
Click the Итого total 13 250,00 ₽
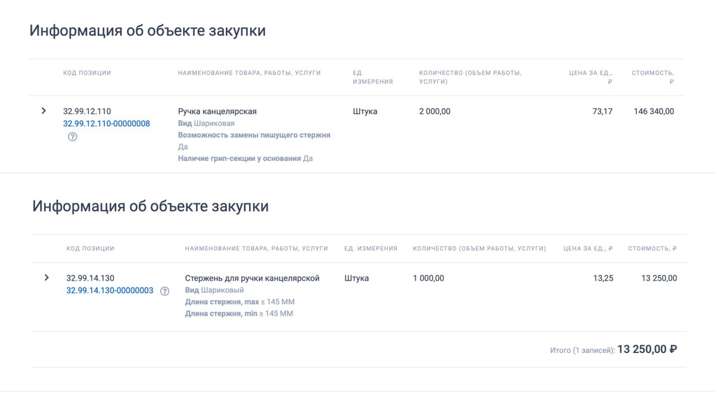647,349
